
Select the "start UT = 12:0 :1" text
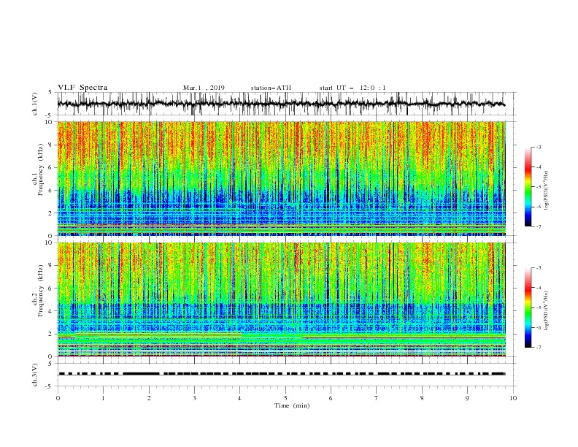pos(352,88)
